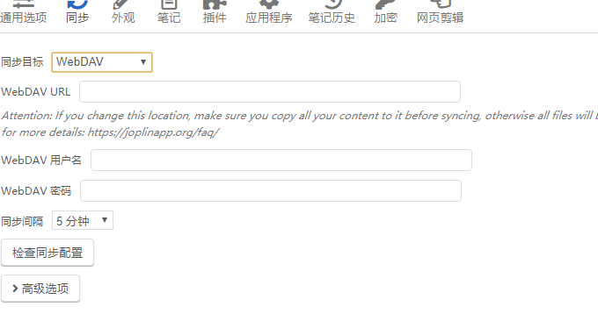Click the WebDAV URL label
This screenshot has height=321, width=598.
tap(36, 92)
